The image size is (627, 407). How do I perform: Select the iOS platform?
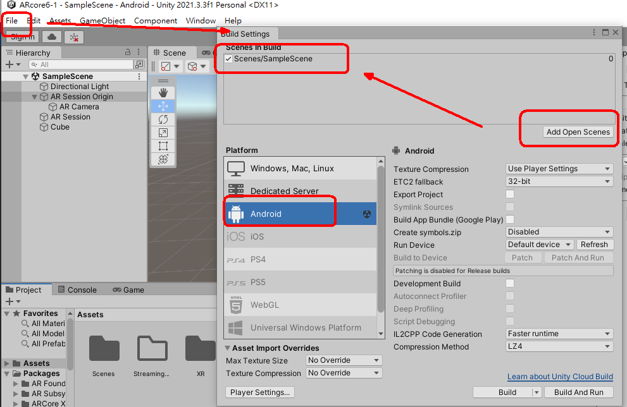301,236
